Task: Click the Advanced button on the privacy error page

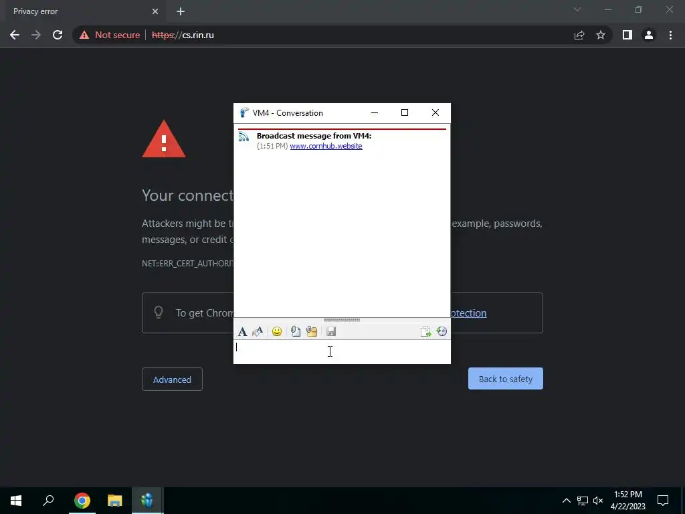Action: [172, 379]
